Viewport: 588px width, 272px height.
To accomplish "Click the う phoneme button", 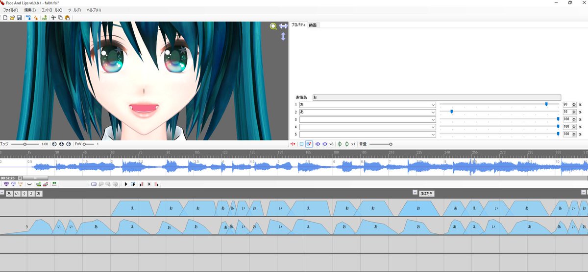I will coord(24,194).
